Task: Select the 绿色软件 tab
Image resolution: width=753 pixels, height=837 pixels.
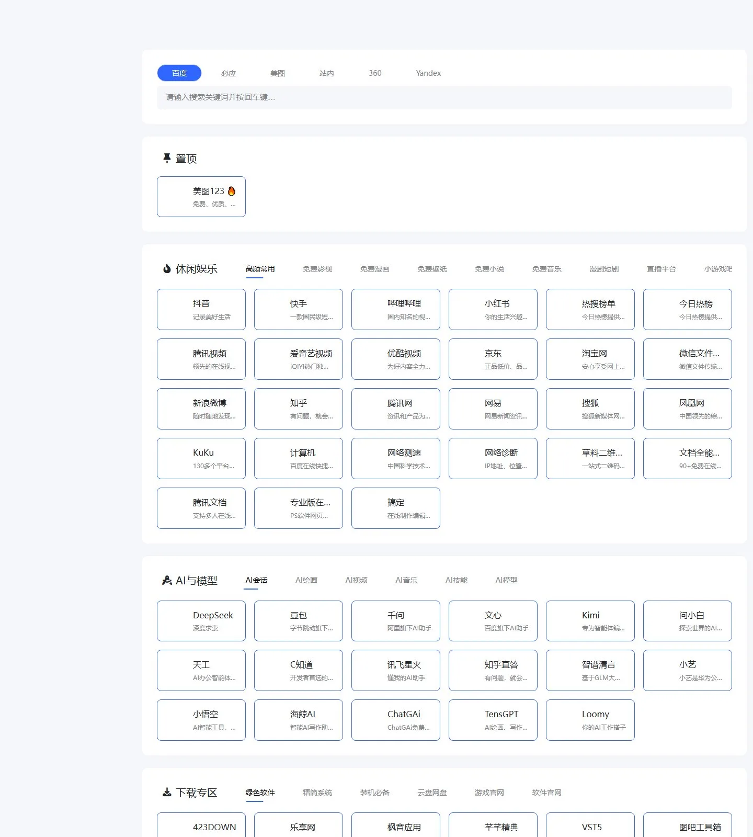Action: point(260,793)
